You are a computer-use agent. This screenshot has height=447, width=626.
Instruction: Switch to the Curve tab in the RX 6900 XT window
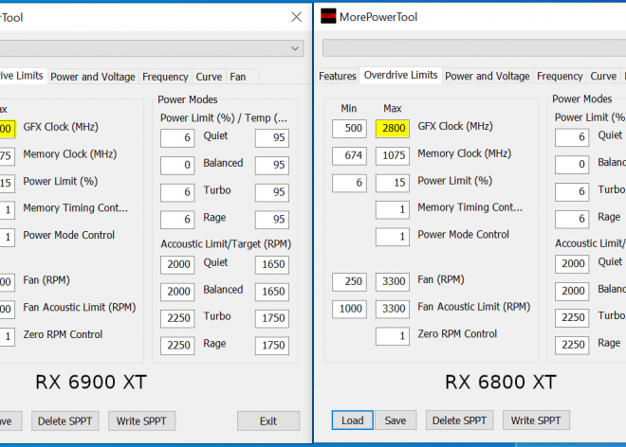(x=209, y=77)
